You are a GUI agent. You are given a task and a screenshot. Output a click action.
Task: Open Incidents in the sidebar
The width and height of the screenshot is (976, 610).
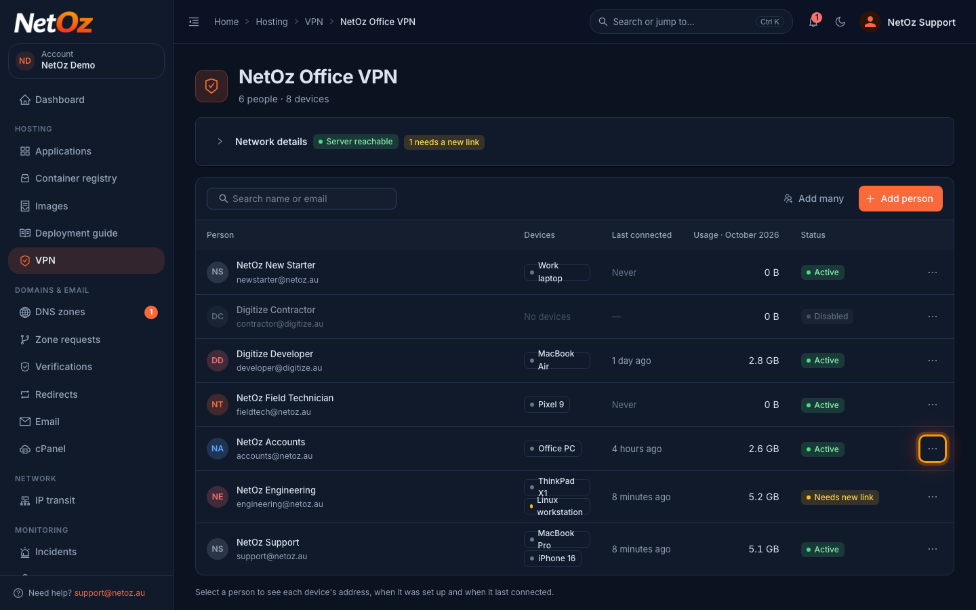86,552
